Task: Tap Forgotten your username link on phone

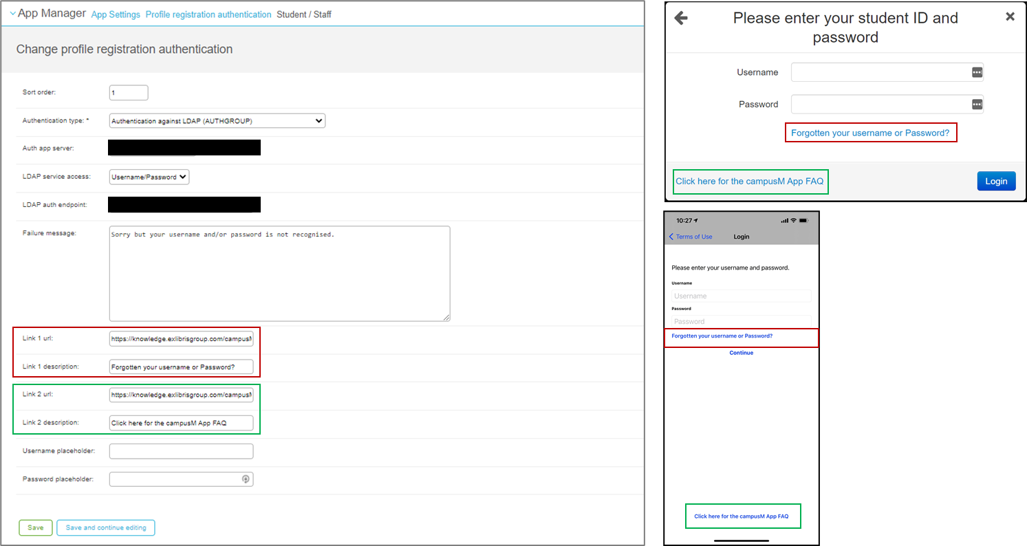Action: [722, 336]
